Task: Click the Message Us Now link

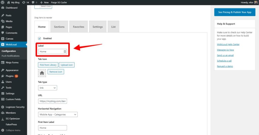Action: (225, 50)
